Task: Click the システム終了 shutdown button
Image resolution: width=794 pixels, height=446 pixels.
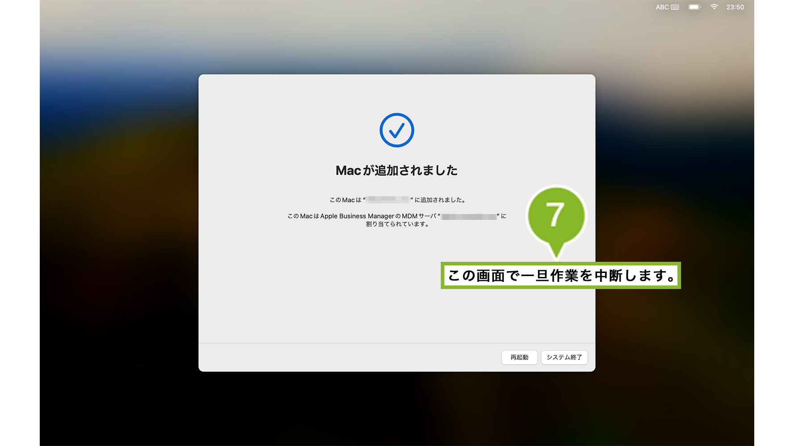Action: pos(564,357)
